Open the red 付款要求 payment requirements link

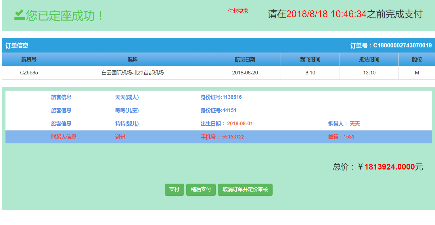coord(238,11)
